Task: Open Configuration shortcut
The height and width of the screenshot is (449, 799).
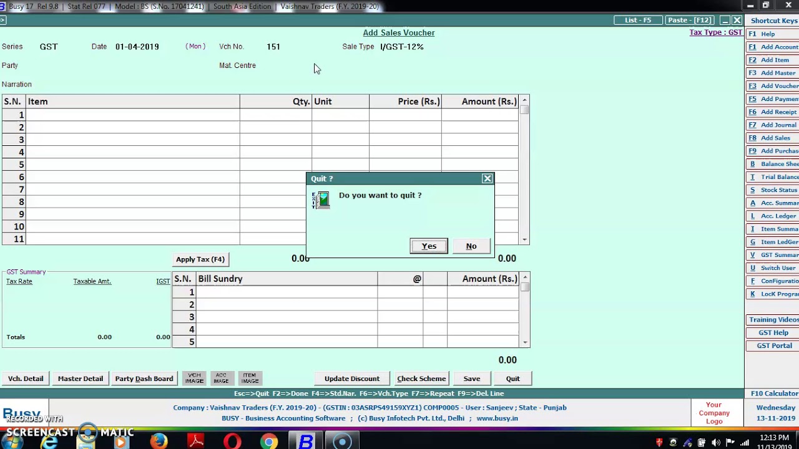Action: (x=772, y=281)
